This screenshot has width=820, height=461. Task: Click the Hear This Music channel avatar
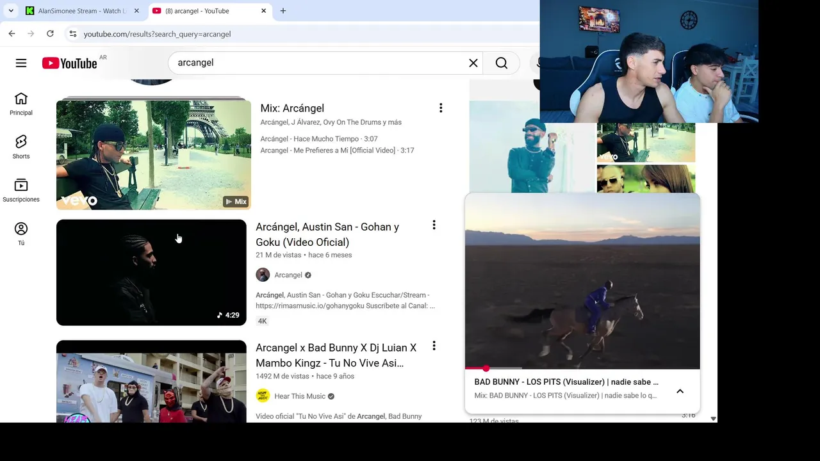tap(263, 396)
